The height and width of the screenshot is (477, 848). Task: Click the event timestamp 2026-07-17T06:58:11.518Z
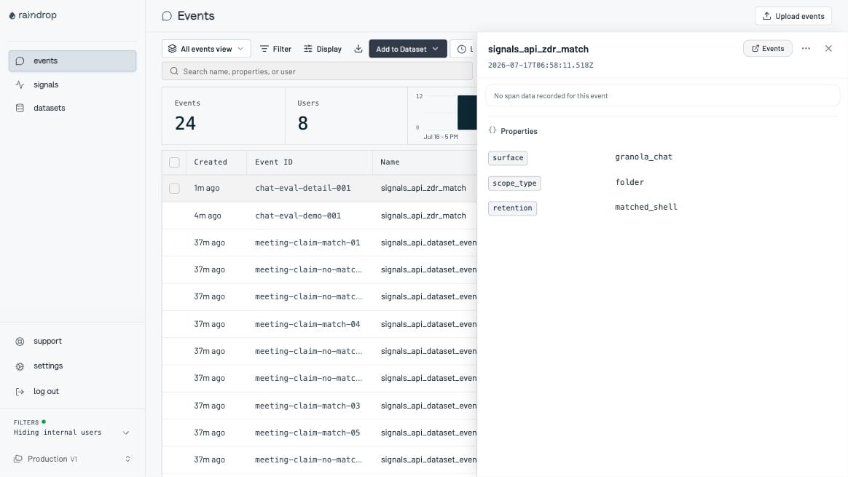pyautogui.click(x=541, y=65)
